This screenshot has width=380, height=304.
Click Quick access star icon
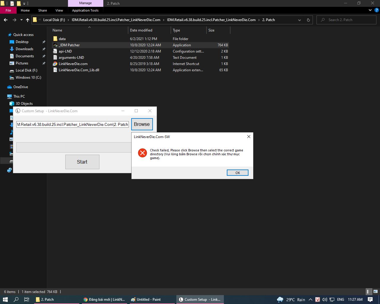pyautogui.click(x=10, y=35)
